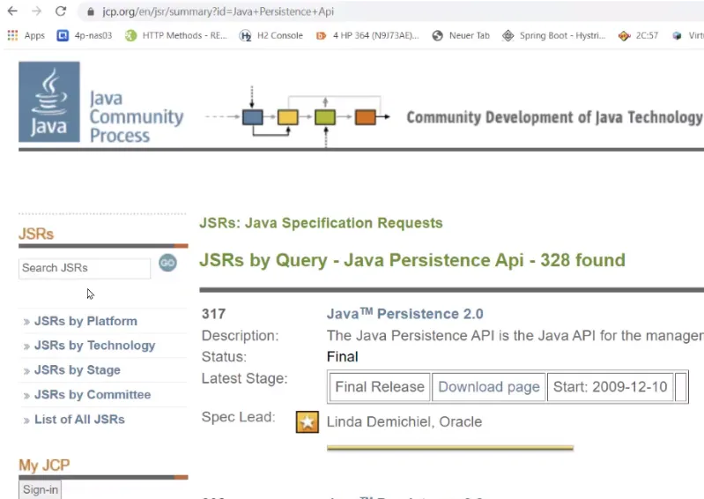
Task: Click the round GO search button
Action: 167,263
